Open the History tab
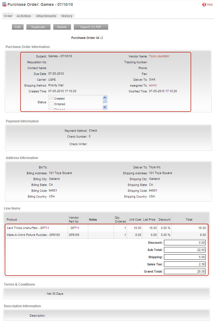Viewport: 215px width, 325px height. click(x=67, y=16)
